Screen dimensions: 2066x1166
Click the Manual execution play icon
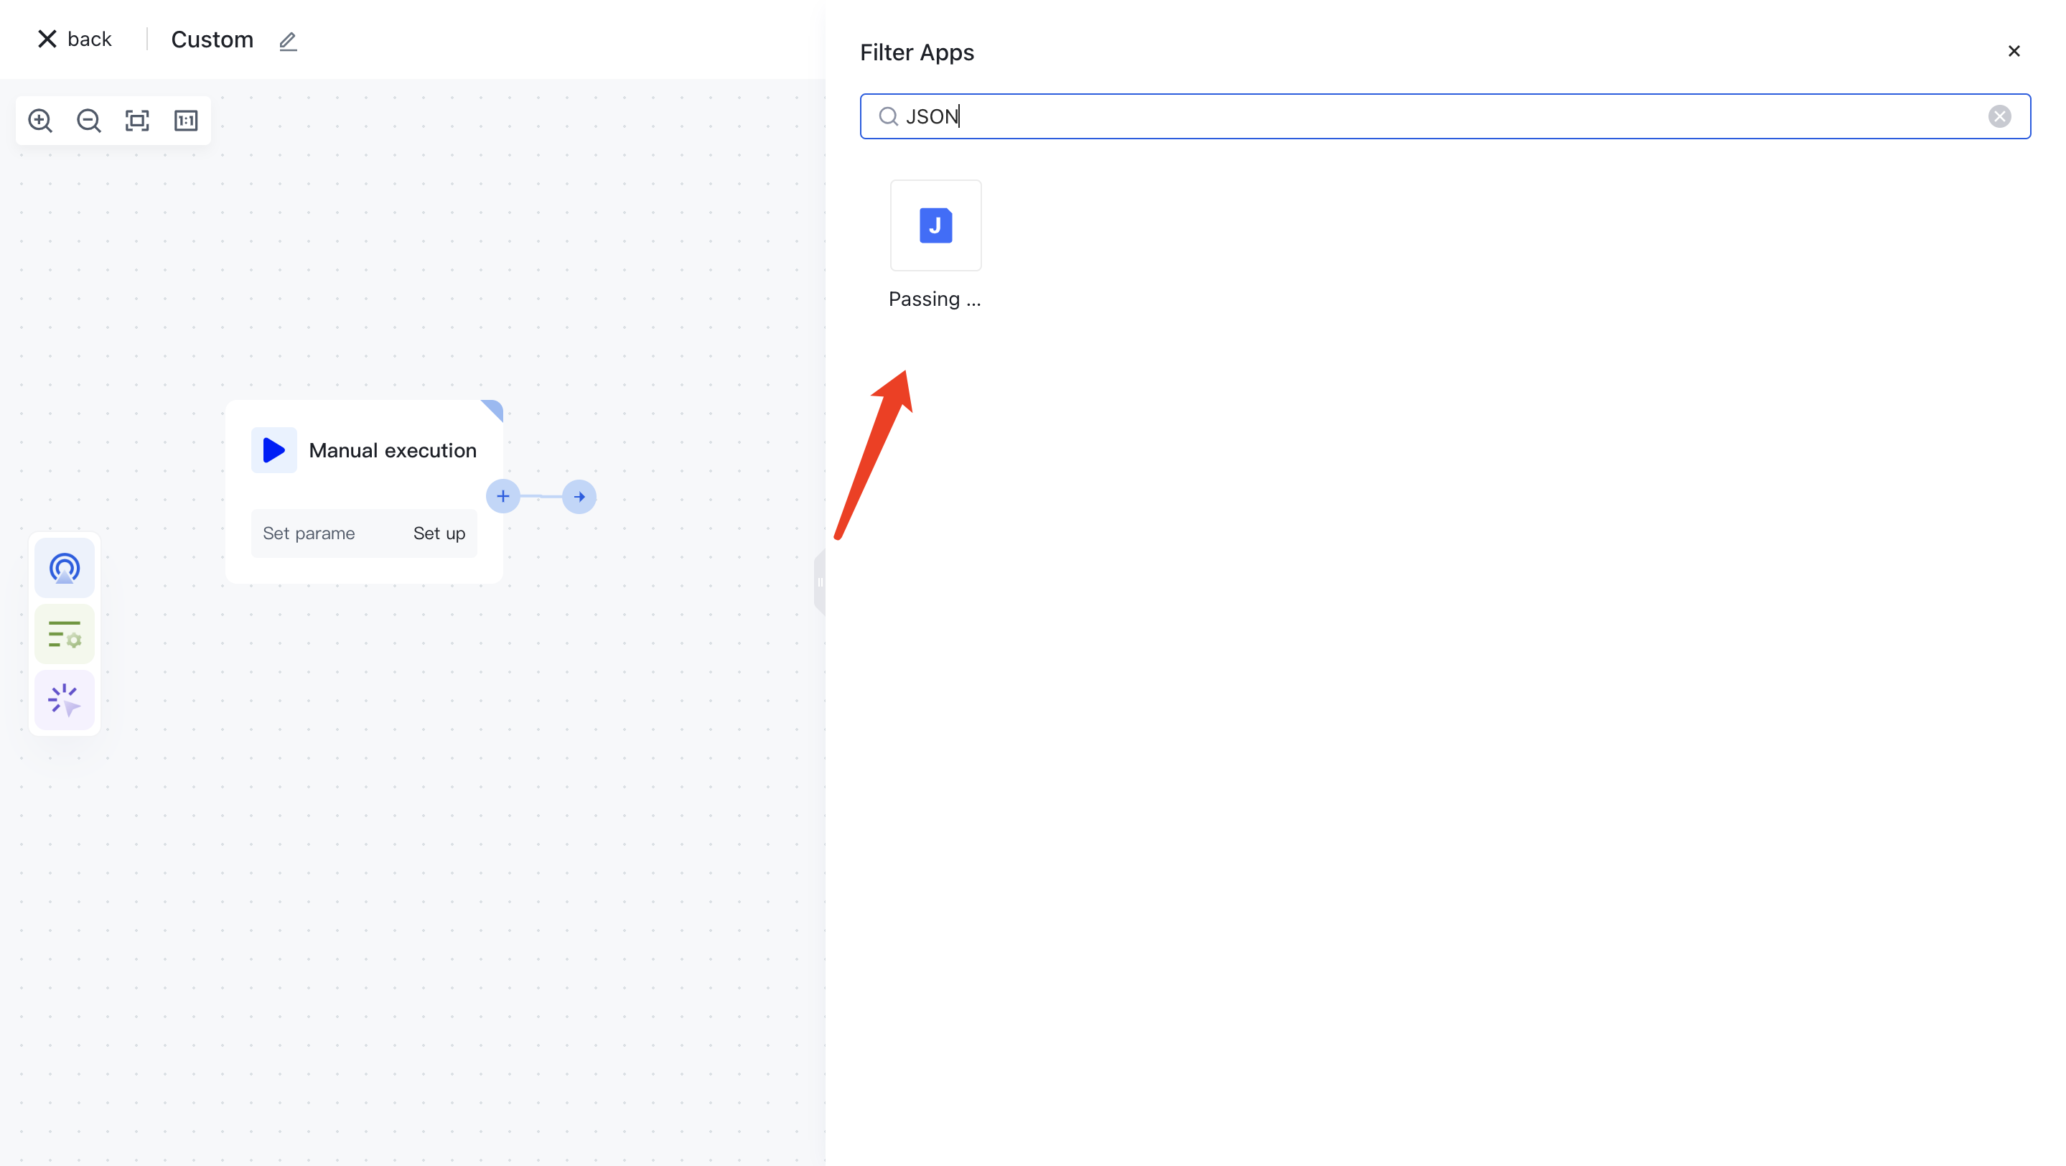tap(274, 450)
